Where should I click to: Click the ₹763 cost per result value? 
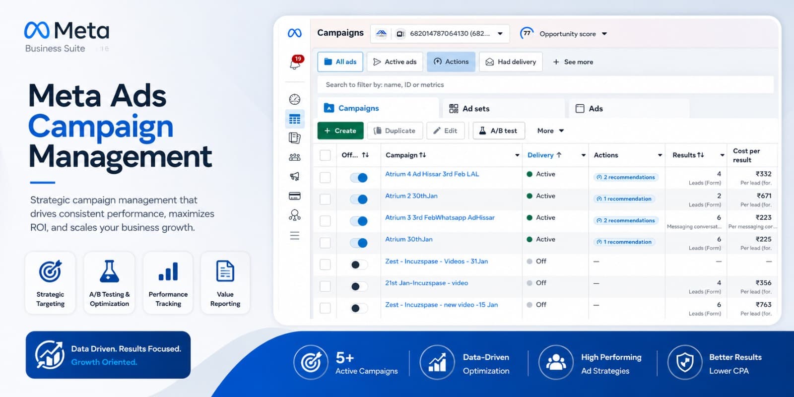point(763,305)
